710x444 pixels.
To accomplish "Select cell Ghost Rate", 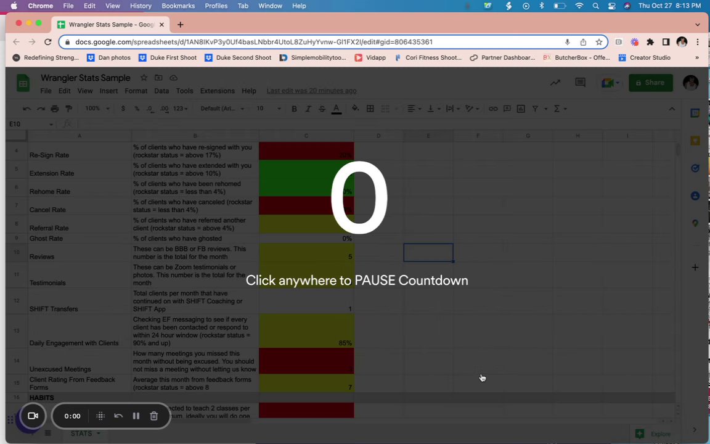I will point(80,238).
